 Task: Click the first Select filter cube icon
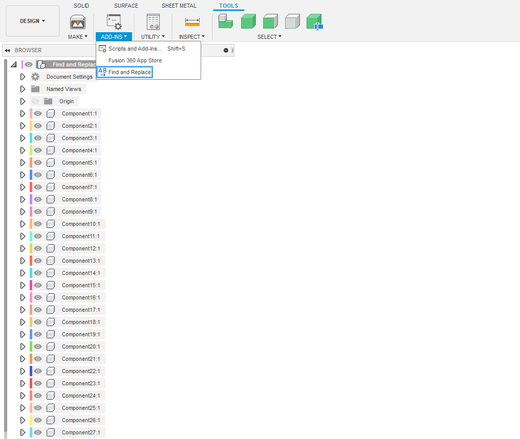[x=225, y=21]
